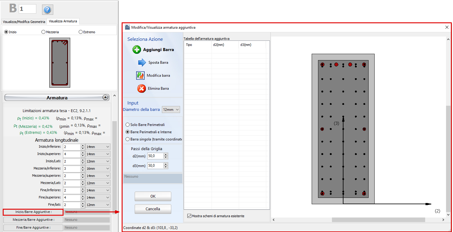Choose Solo Barre Perimetrali option

(x=128, y=125)
